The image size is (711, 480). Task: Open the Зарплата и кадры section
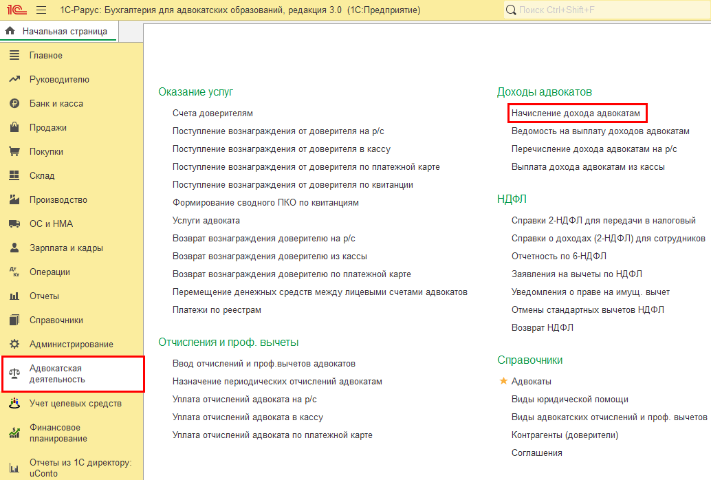[66, 248]
